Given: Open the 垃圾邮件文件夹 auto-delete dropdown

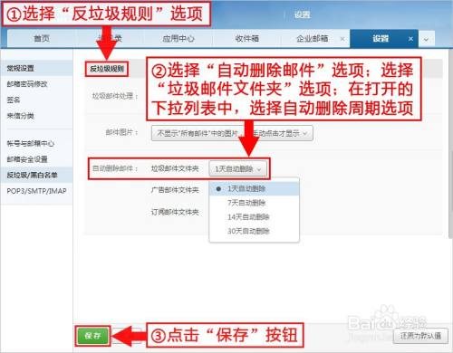Looking at the screenshot, I should click(x=237, y=168).
